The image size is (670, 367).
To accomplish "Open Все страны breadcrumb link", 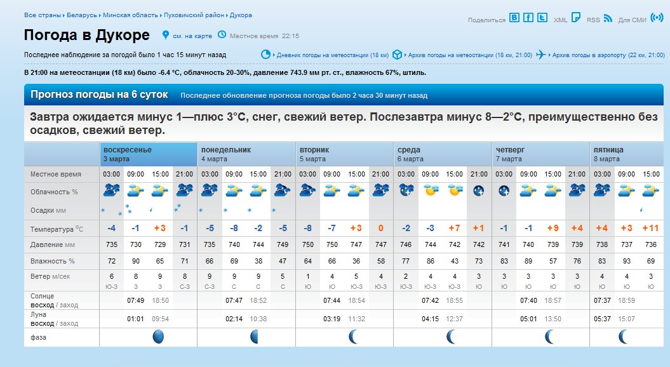I will [43, 15].
